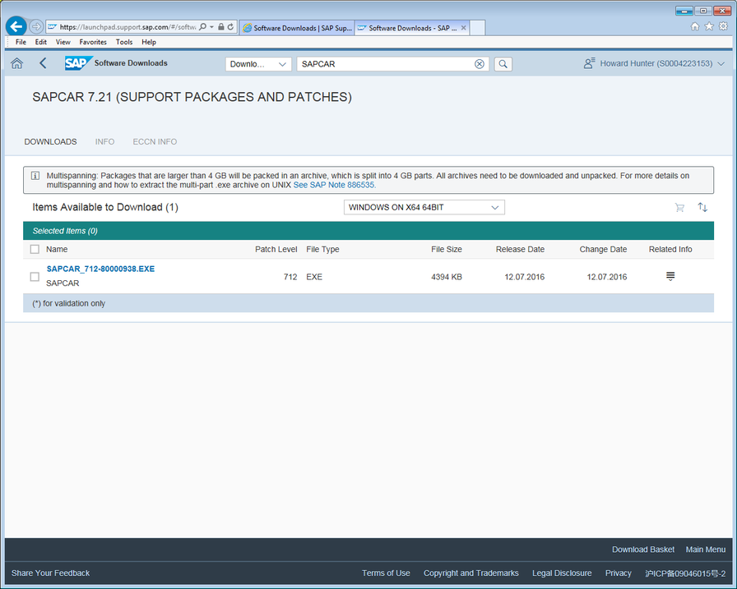Clear the SAPCAR search using the X icon
This screenshot has height=589, width=737.
click(480, 63)
